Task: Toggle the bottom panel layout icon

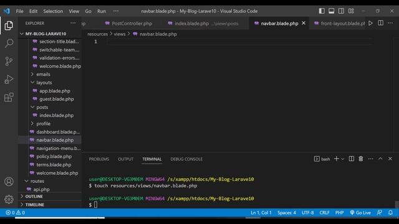Action: (x=331, y=11)
